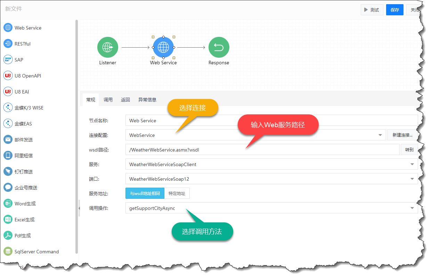Open the 调用操作 dropdown

412,208
